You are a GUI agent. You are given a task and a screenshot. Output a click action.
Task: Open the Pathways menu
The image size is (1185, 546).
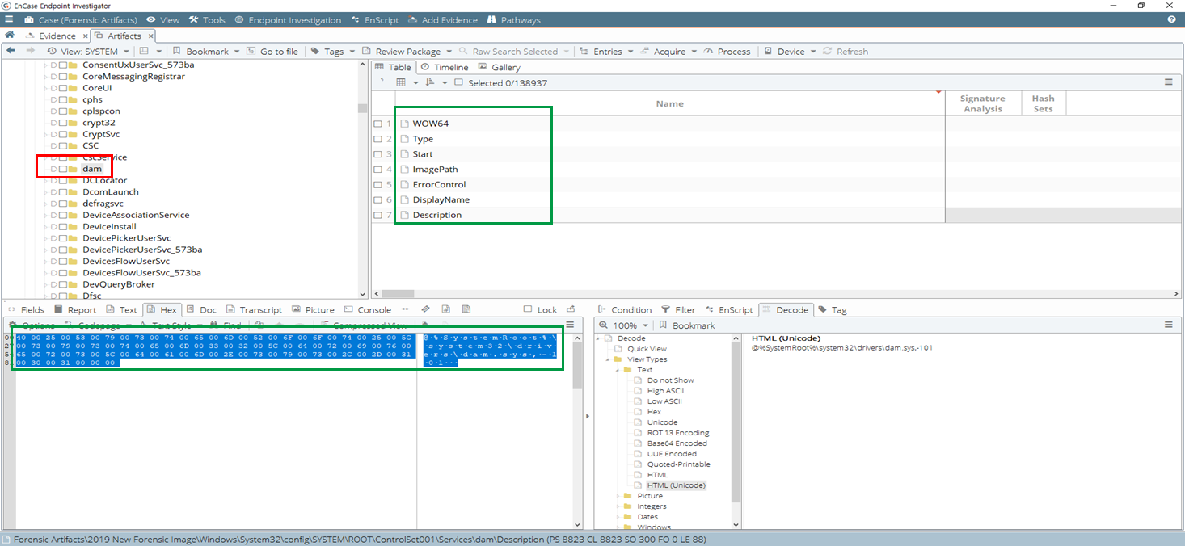(514, 19)
